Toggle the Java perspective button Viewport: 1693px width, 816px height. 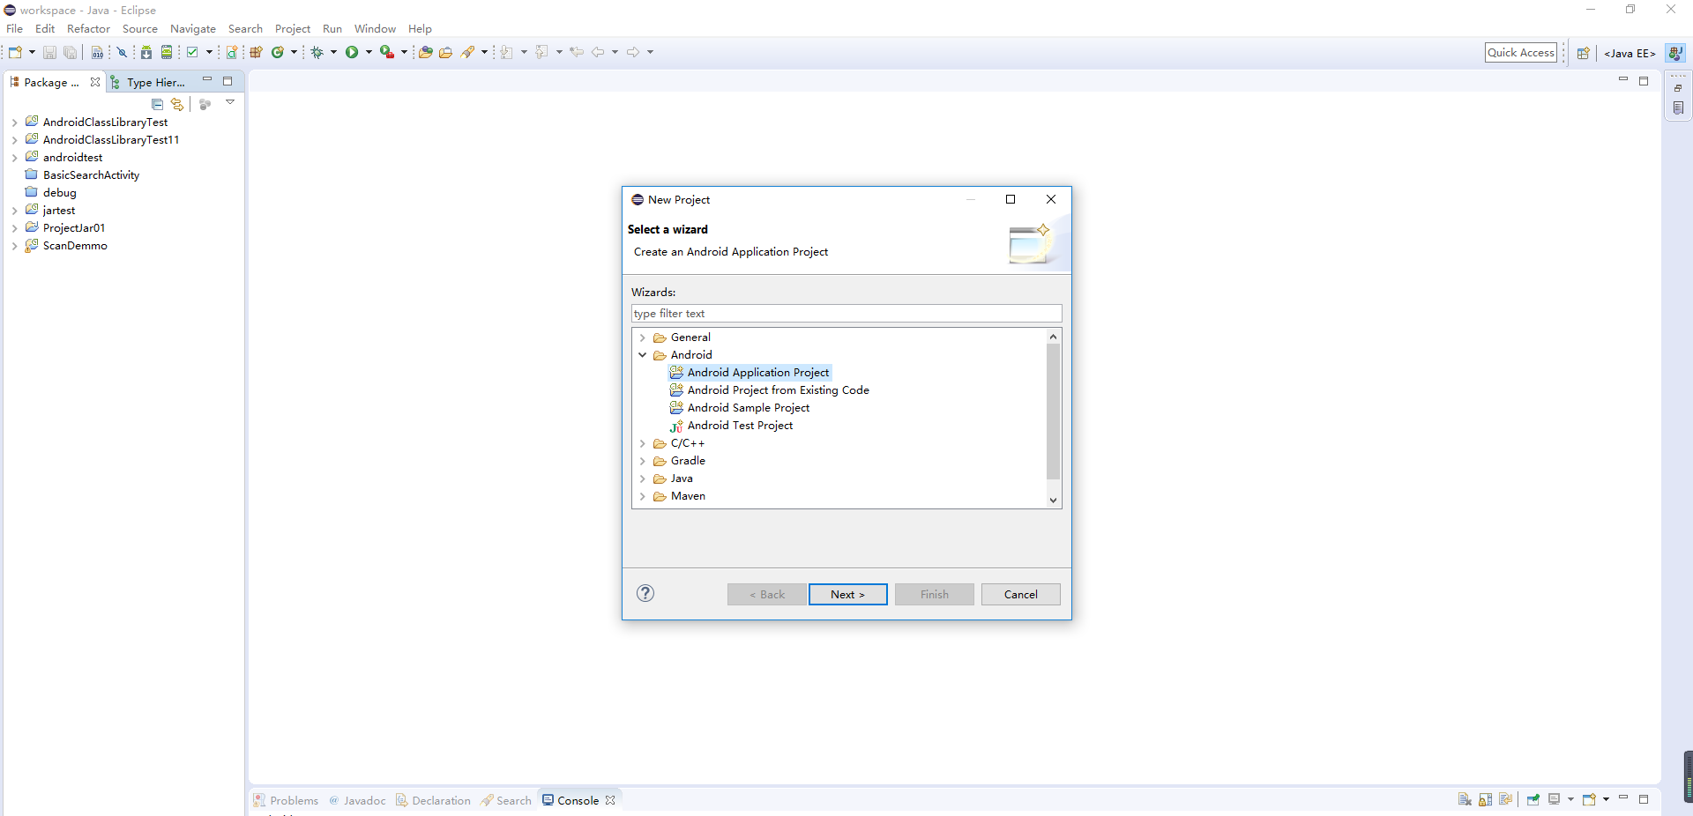coord(1675,53)
